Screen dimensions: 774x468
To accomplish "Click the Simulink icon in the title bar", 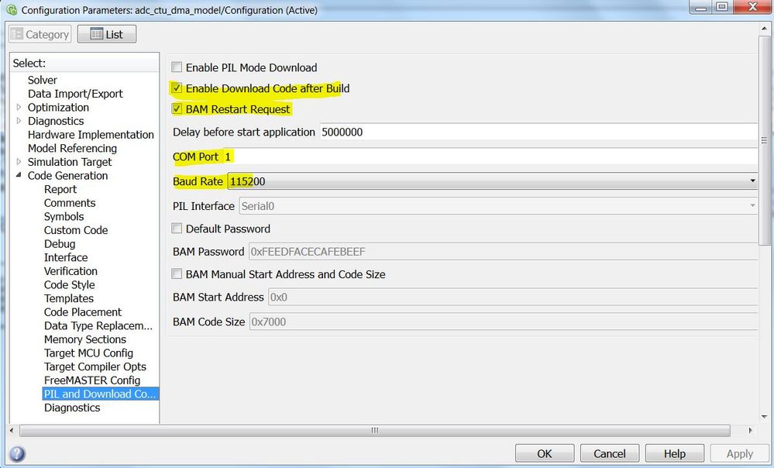I will 12,10.
